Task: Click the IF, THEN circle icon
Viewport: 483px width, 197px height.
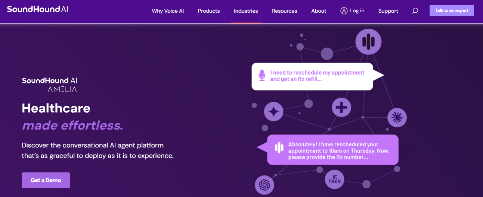Action: tap(335, 179)
